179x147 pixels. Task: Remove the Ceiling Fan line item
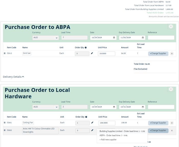[172, 123]
